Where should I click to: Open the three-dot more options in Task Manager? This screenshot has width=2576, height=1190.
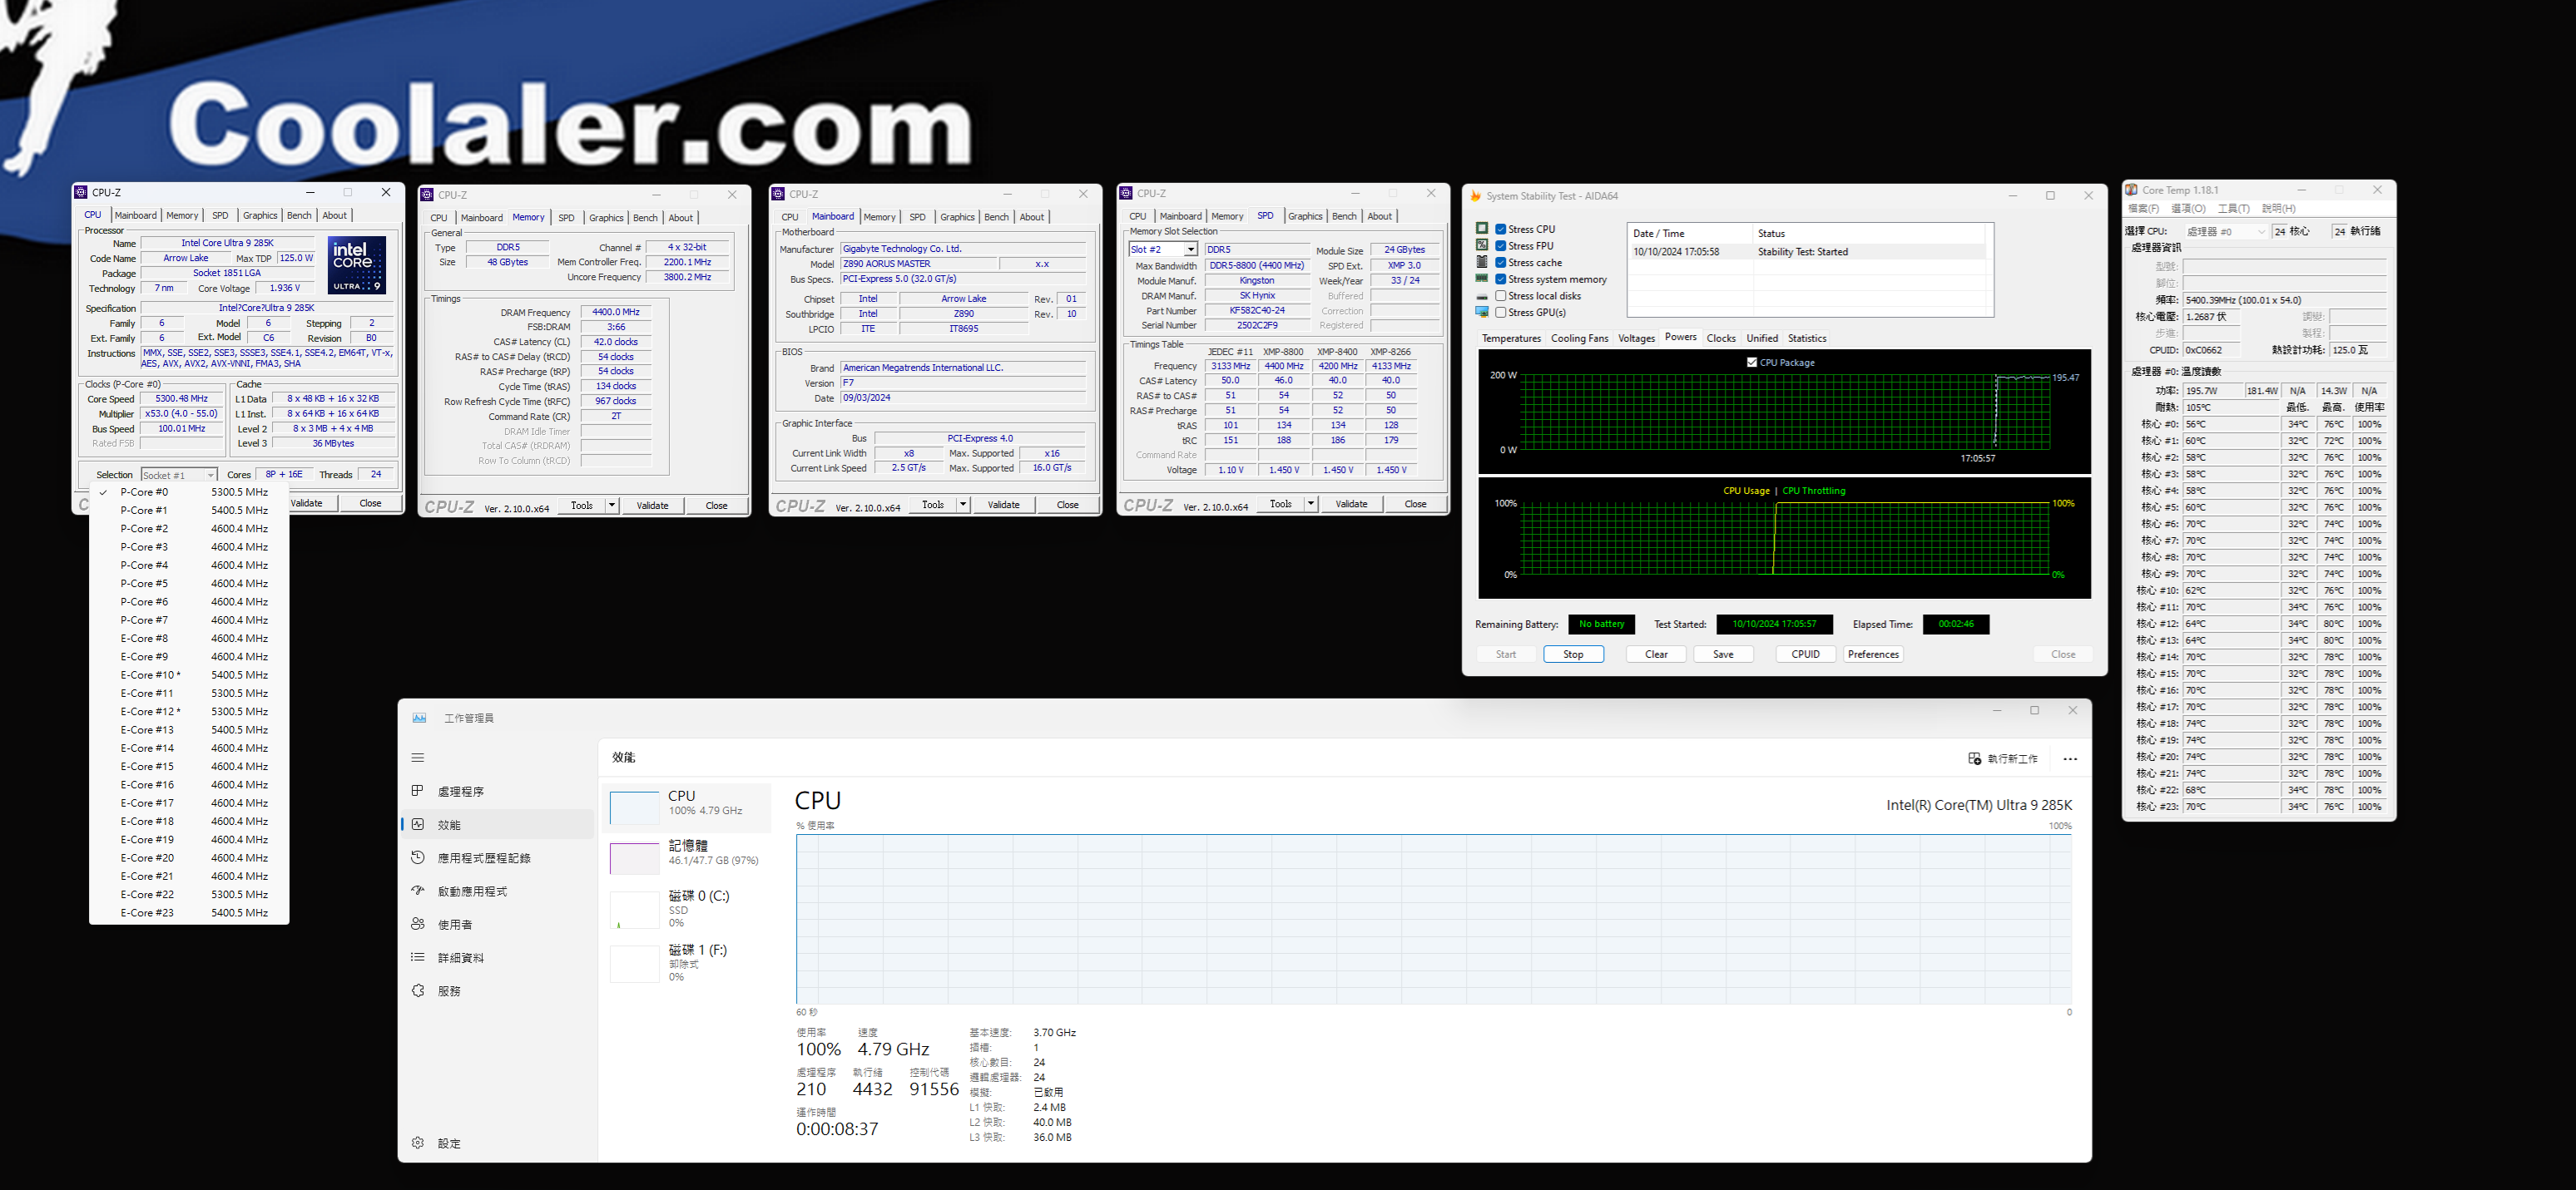click(x=2070, y=758)
